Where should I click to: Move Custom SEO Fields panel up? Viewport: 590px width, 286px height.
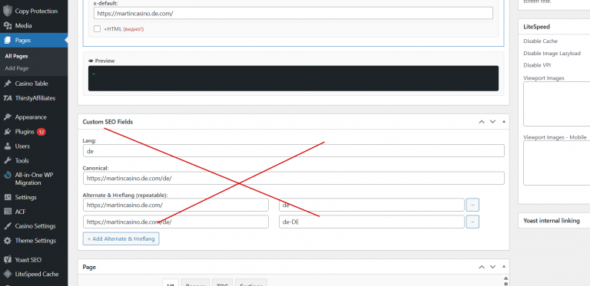481,122
